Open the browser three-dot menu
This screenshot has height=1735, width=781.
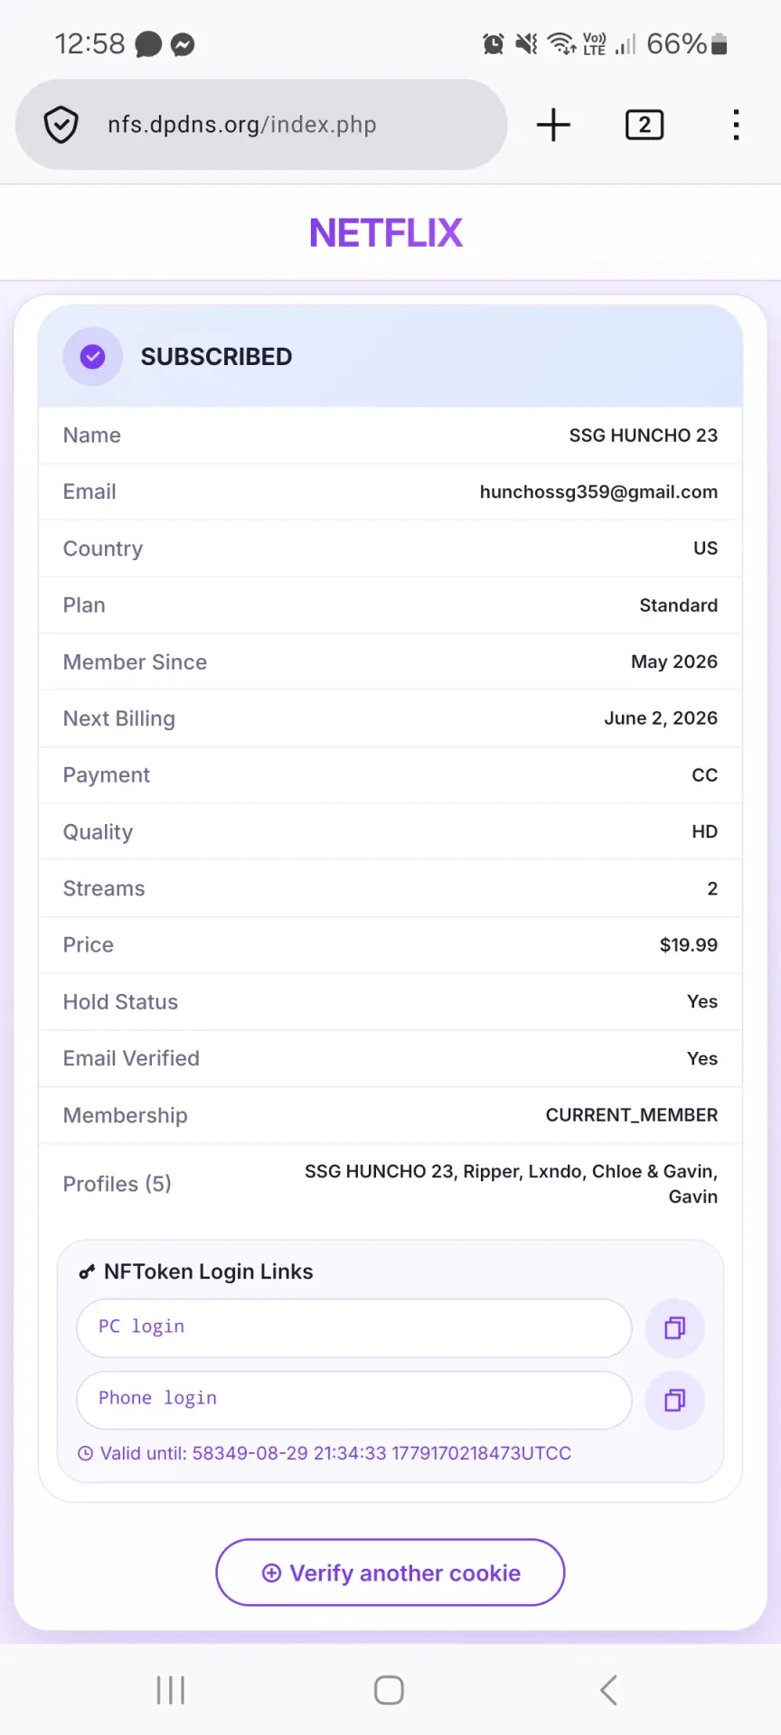point(737,125)
